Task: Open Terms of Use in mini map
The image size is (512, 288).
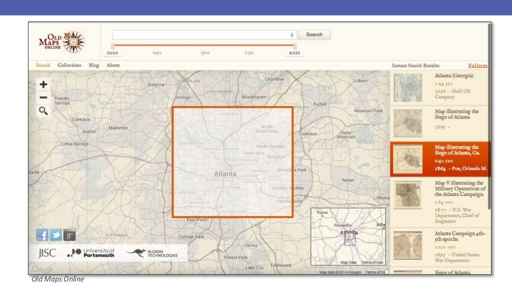Action: tap(371, 262)
